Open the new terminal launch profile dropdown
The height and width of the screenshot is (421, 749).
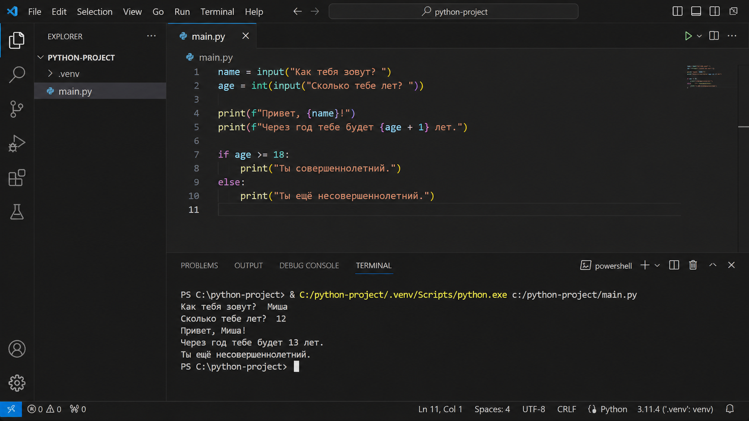pyautogui.click(x=657, y=265)
